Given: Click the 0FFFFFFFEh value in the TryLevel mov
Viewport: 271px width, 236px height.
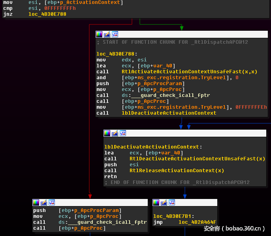Looking at the screenshot, I should [251, 107].
